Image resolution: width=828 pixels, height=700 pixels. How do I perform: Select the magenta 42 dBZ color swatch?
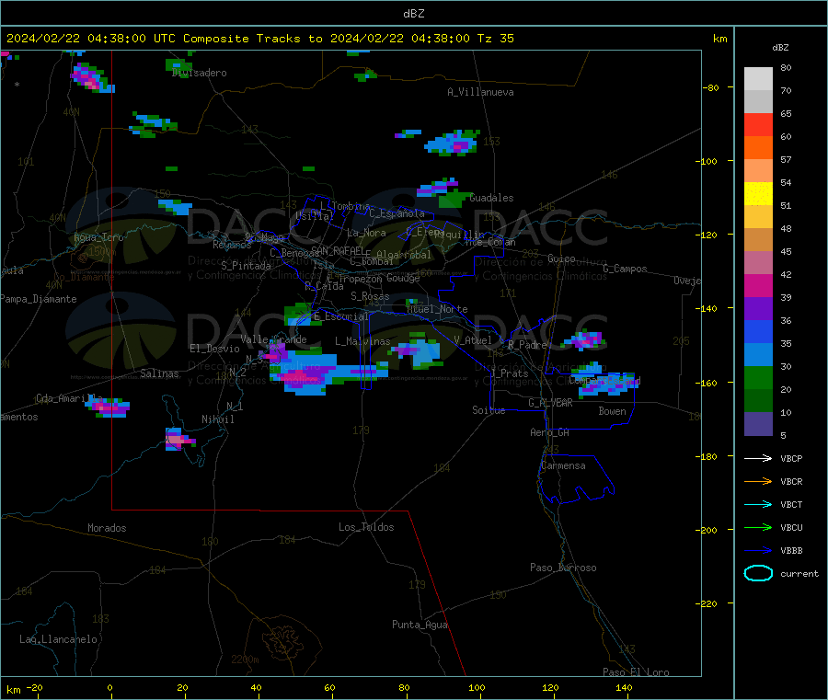tap(758, 285)
